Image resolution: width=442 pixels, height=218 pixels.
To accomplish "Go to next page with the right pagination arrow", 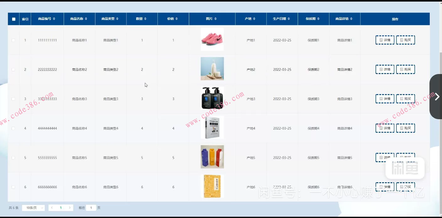I will (70, 208).
